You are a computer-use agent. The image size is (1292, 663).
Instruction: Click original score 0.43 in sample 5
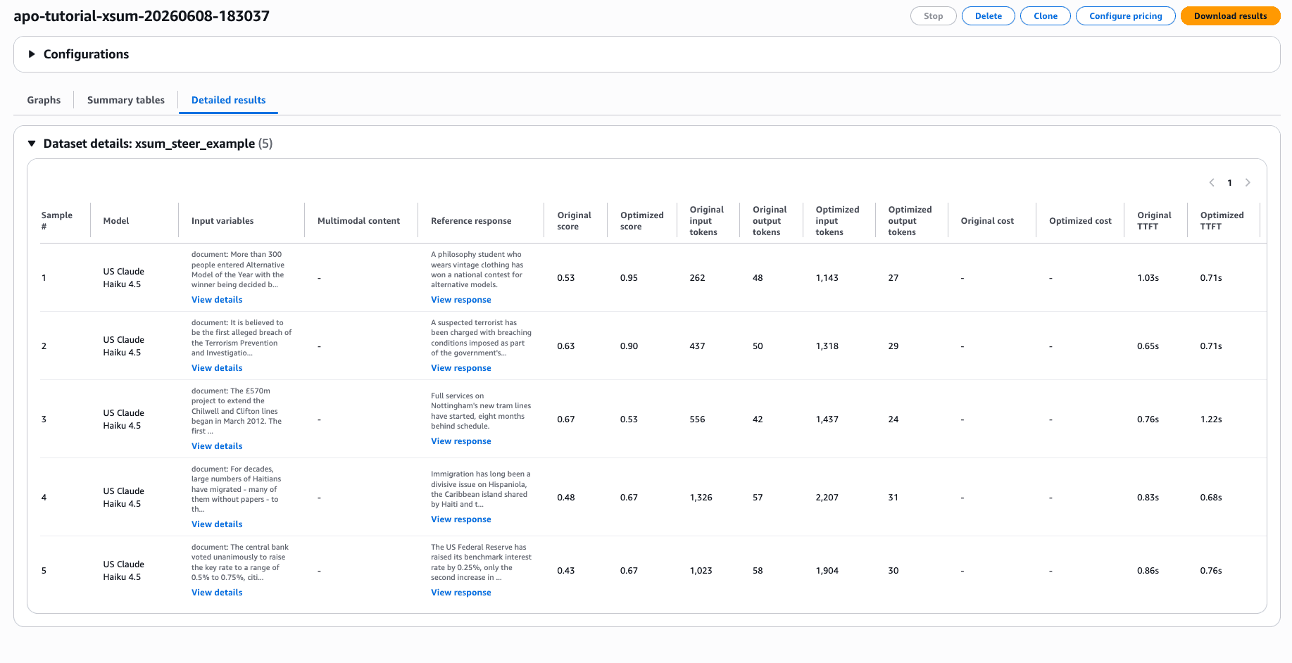click(x=565, y=571)
